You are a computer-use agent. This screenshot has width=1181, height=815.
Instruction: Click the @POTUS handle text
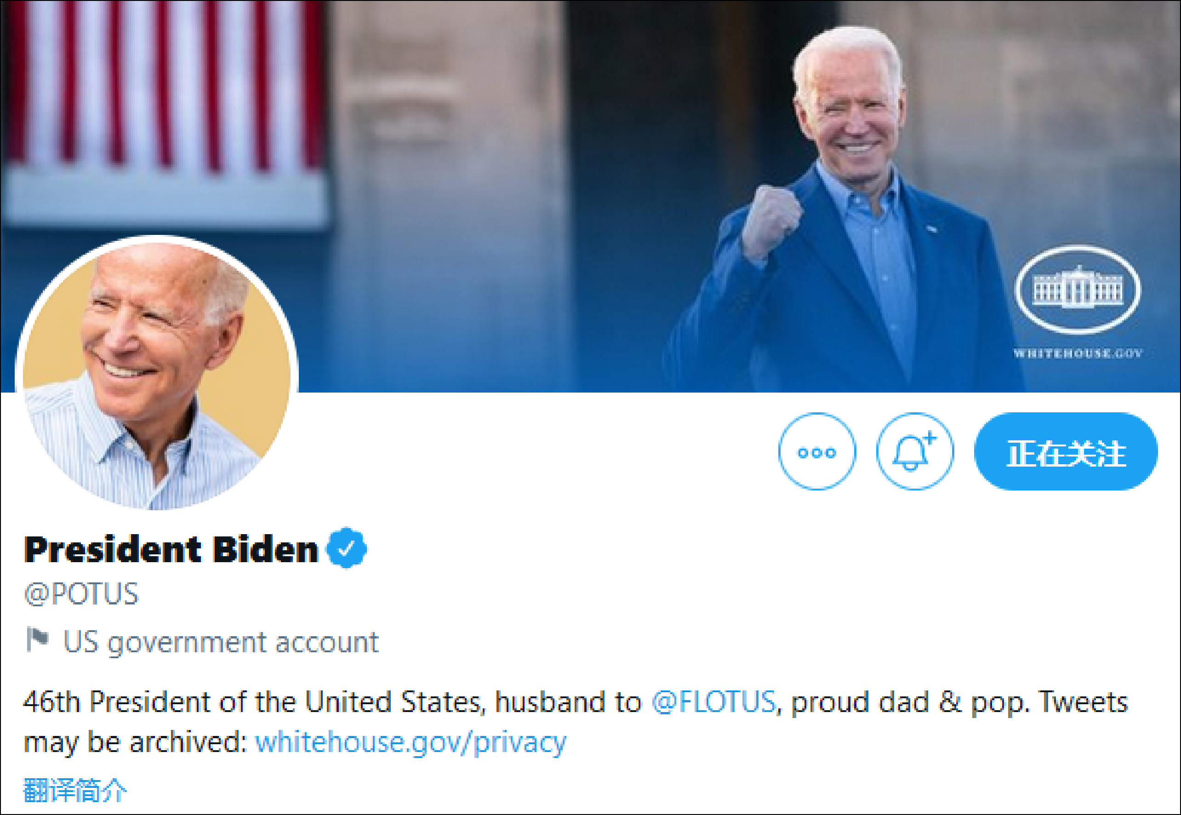(x=81, y=594)
